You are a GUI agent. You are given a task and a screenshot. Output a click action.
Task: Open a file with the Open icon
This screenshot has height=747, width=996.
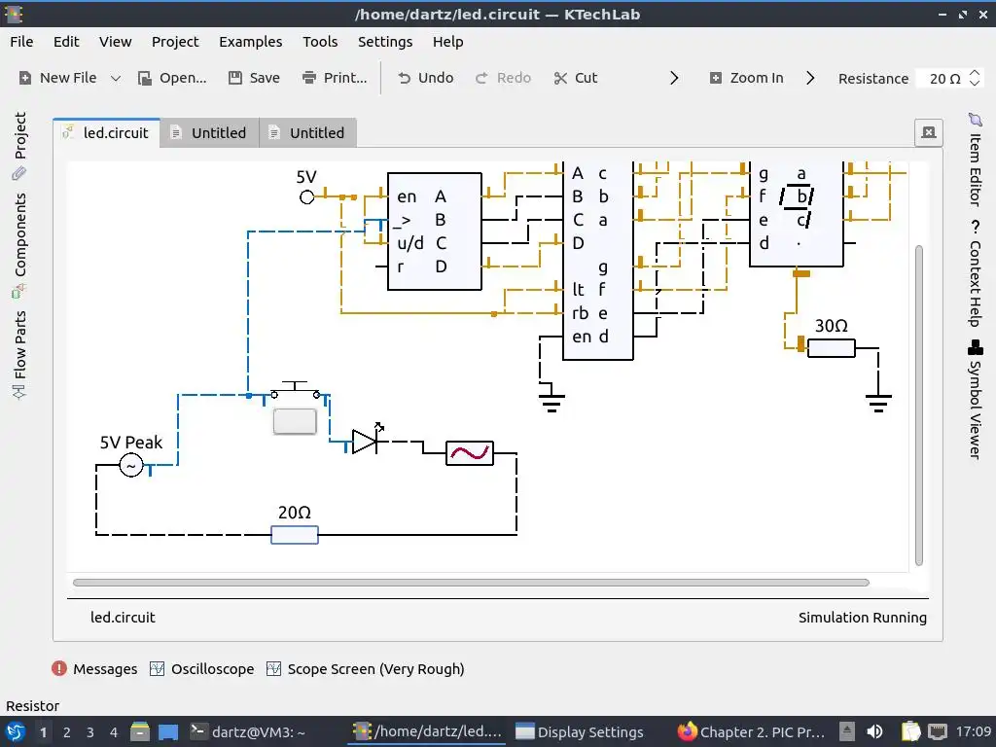[x=146, y=78]
